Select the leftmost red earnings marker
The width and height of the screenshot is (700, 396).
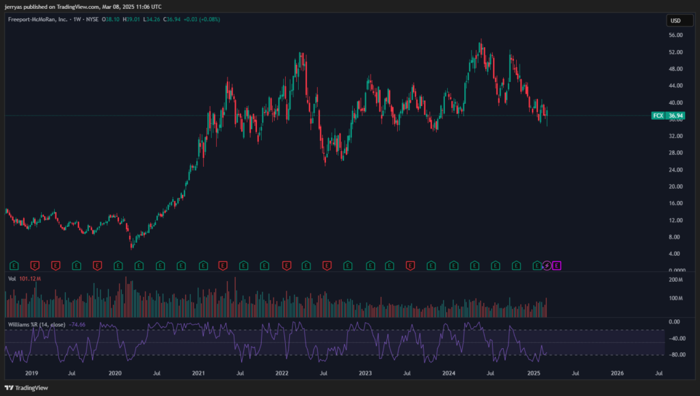[x=34, y=265]
